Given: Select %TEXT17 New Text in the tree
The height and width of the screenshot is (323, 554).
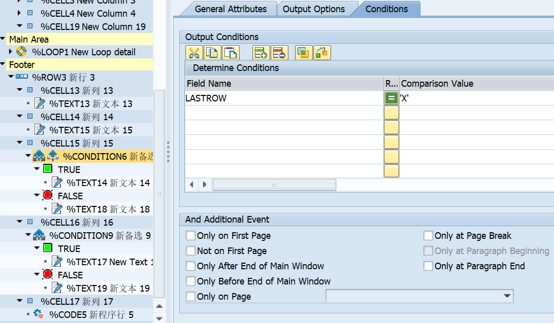Looking at the screenshot, I should pyautogui.click(x=110, y=261).
